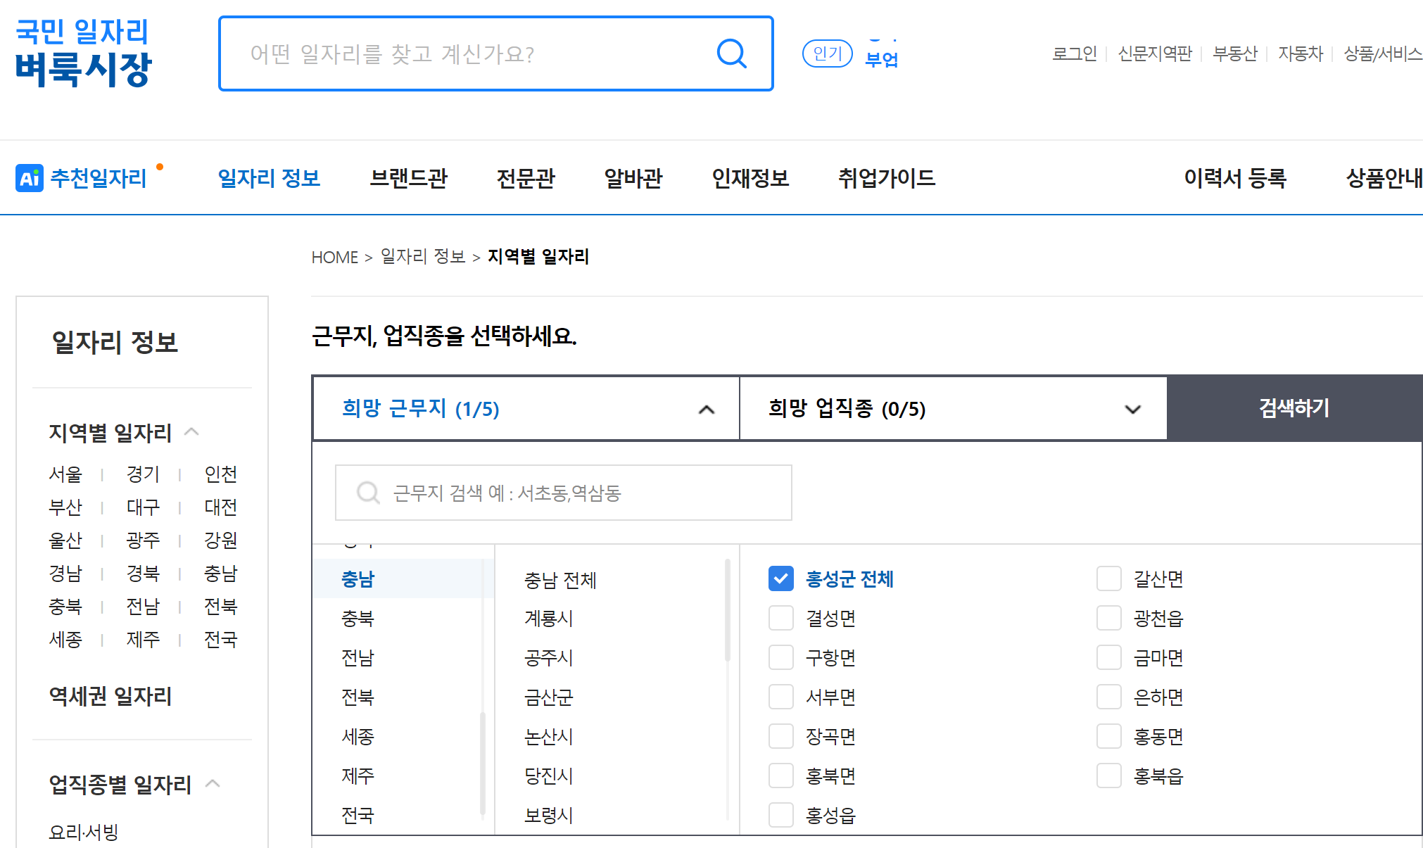Select 전국 in the region list
This screenshot has width=1423, height=848.
pos(358,815)
